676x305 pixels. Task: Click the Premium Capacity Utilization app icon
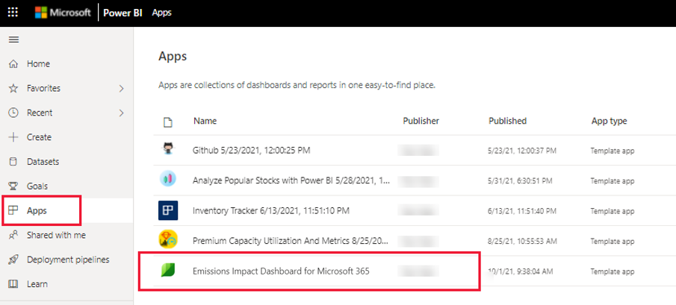[x=167, y=240]
